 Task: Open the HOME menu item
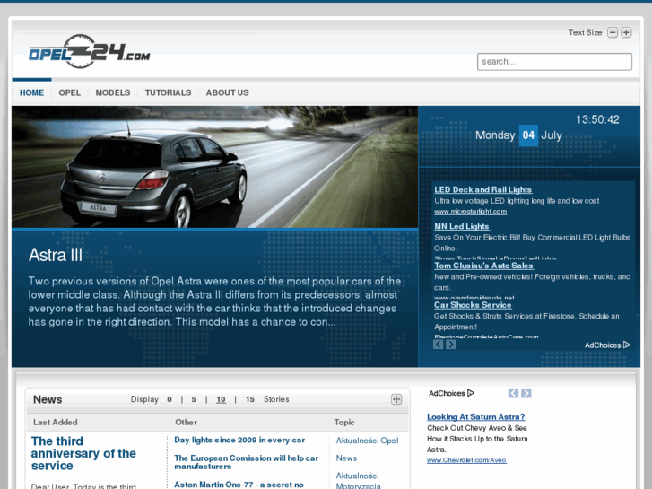point(31,92)
